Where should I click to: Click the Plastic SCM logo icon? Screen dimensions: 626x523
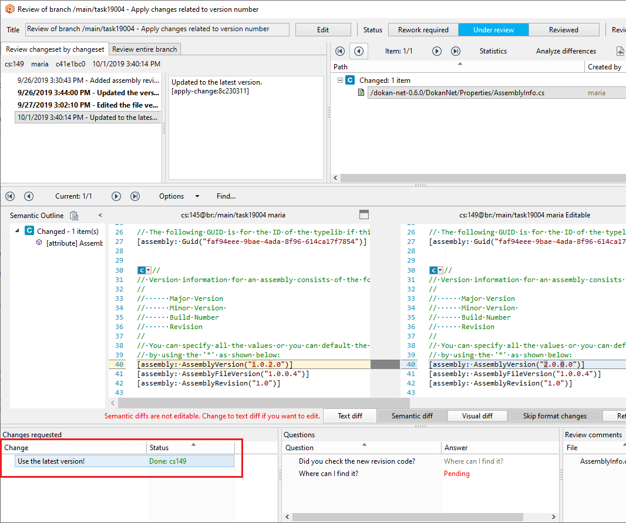coord(9,9)
